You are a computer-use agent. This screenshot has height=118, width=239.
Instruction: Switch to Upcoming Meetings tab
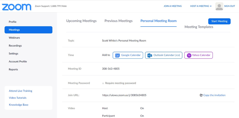tap(81, 21)
